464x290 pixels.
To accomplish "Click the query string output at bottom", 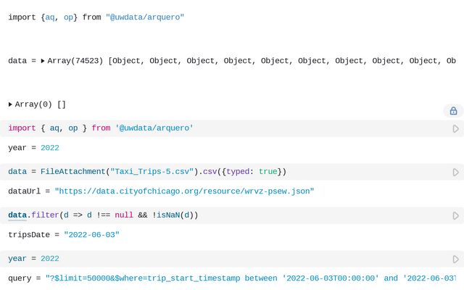I will [246, 278].
